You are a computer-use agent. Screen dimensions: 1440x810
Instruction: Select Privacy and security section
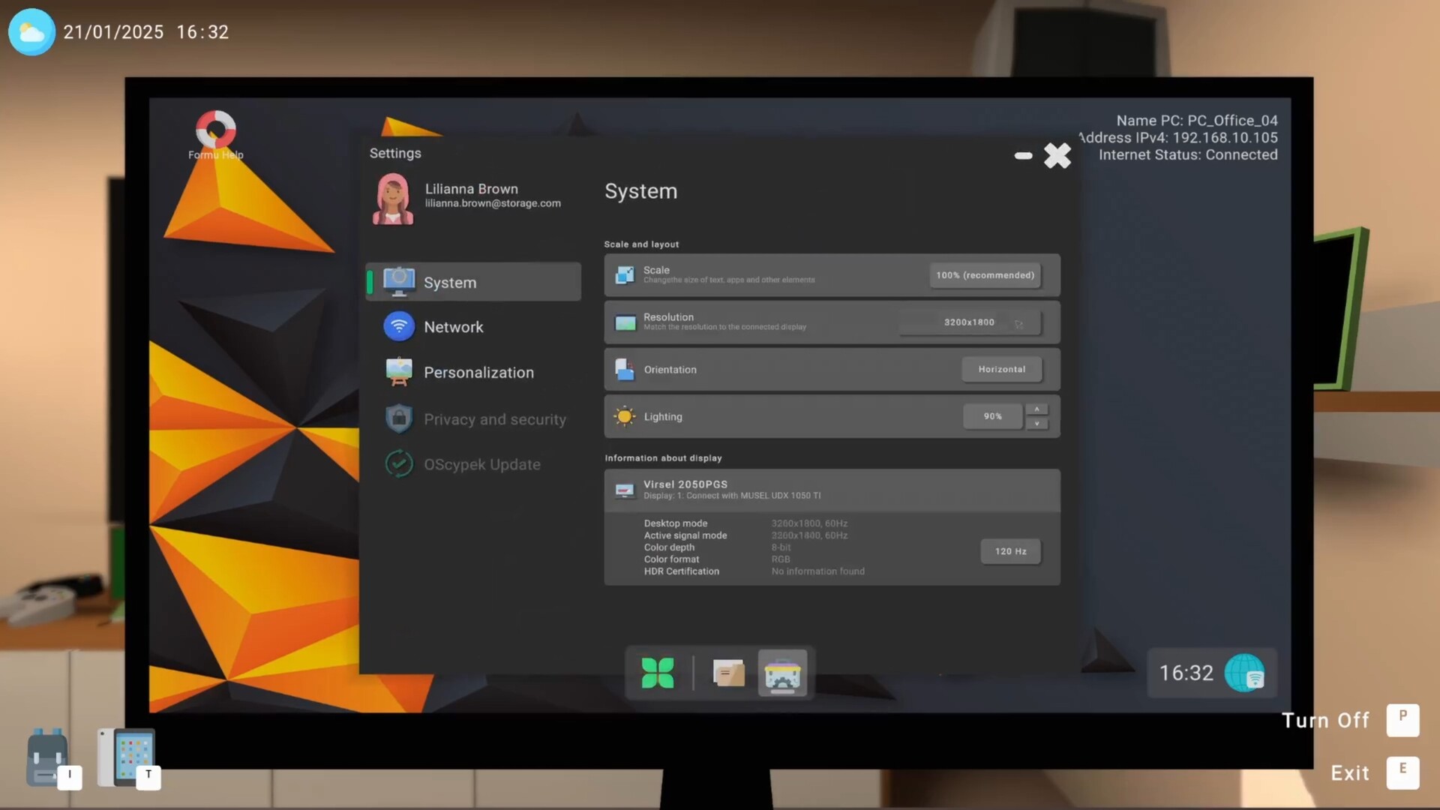tap(493, 419)
